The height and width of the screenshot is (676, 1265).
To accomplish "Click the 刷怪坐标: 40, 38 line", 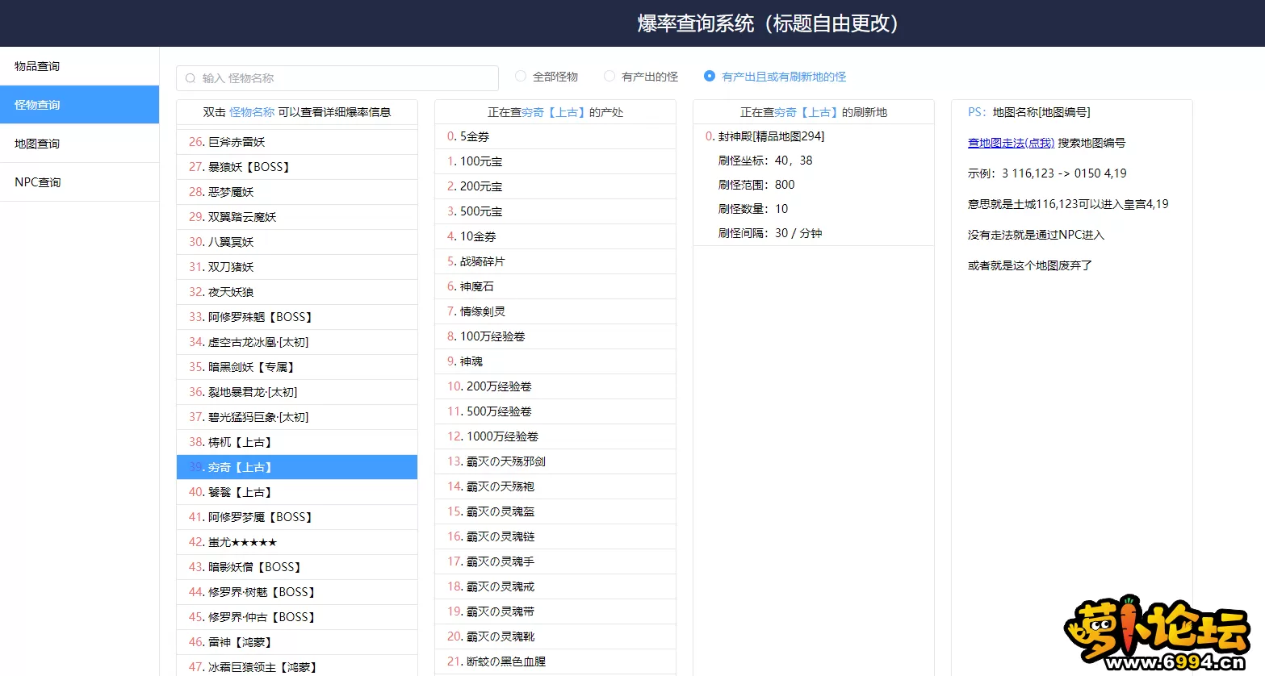I will point(765,161).
